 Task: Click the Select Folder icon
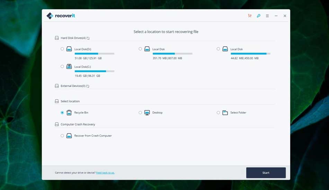click(x=225, y=112)
